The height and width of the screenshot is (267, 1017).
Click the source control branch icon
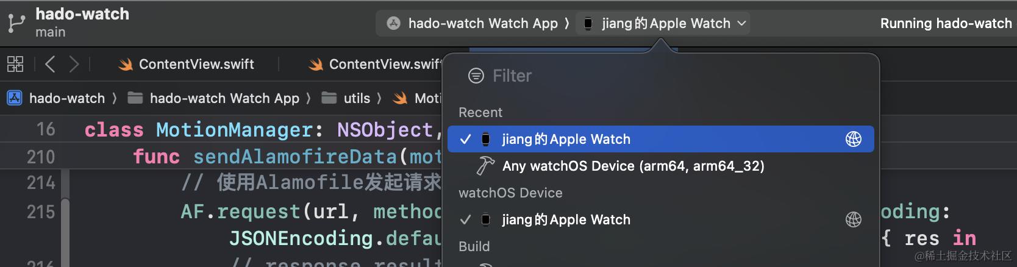point(16,23)
